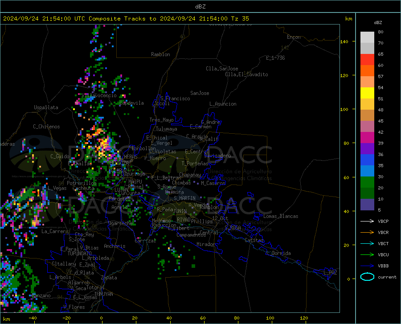
Task: Click the 'dBZ' title at top
Action: [200, 7]
